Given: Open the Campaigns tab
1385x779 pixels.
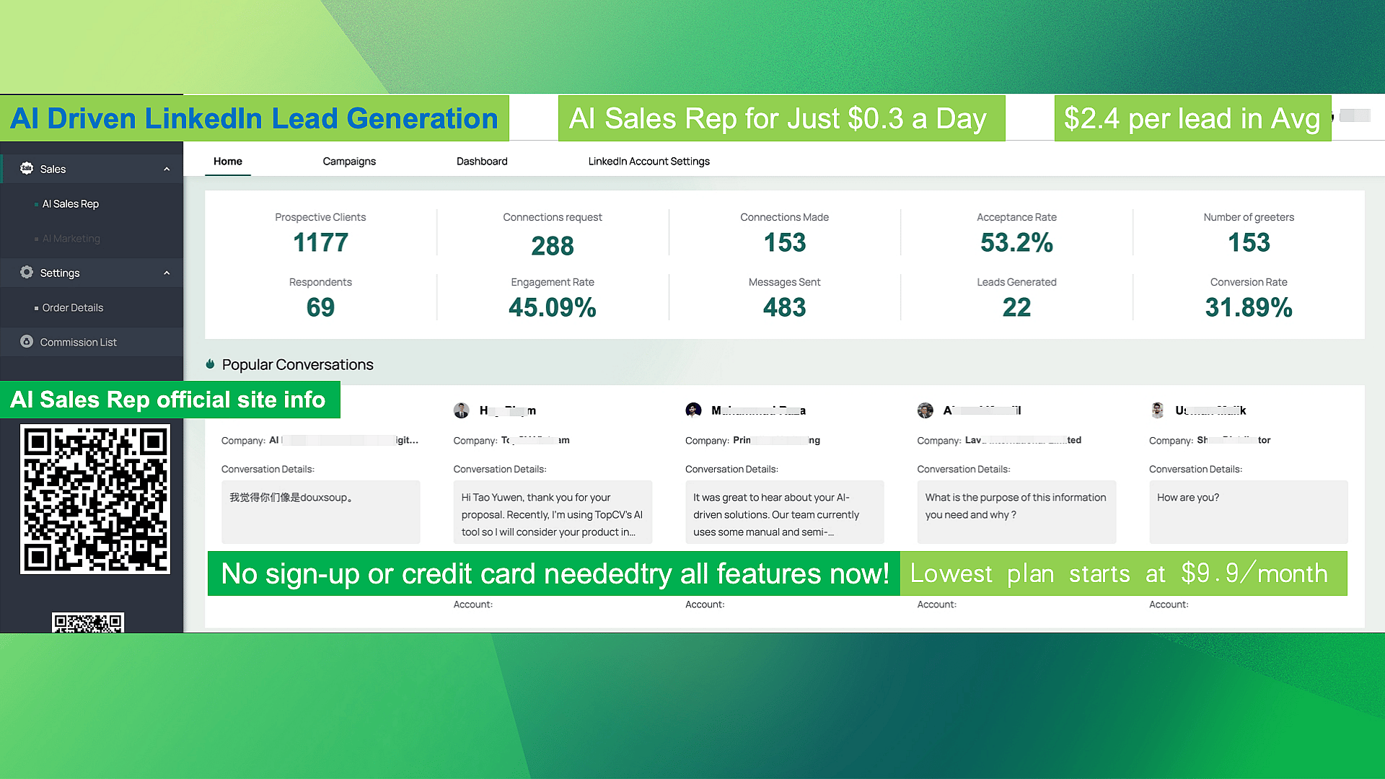Looking at the screenshot, I should [349, 161].
